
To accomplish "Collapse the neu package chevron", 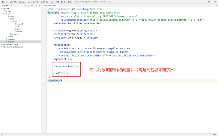I will pyautogui.click(x=11, y=21).
